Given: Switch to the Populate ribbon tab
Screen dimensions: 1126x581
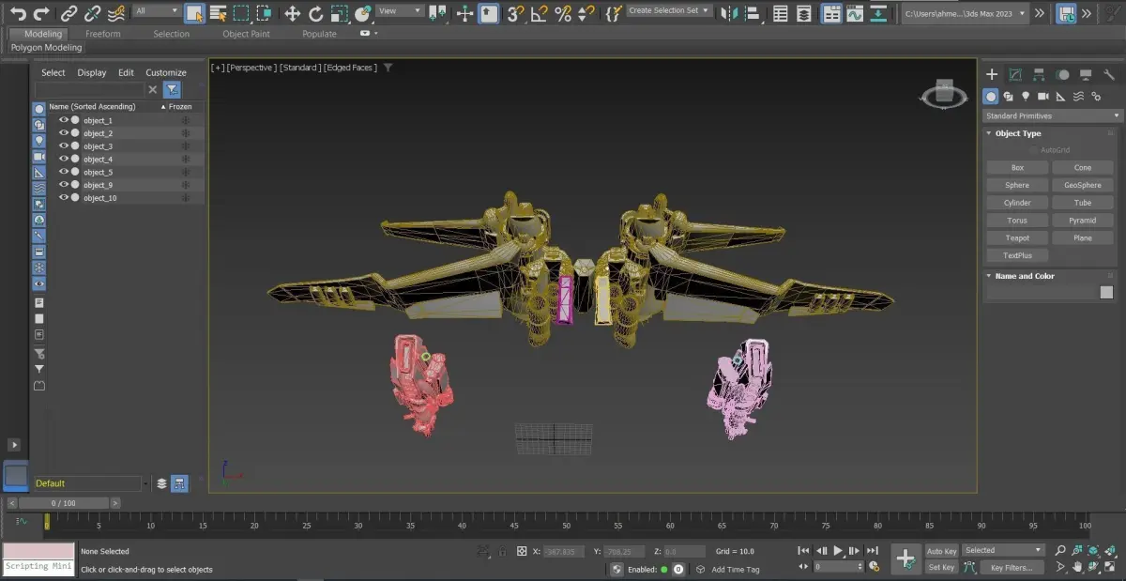Looking at the screenshot, I should click(x=319, y=34).
